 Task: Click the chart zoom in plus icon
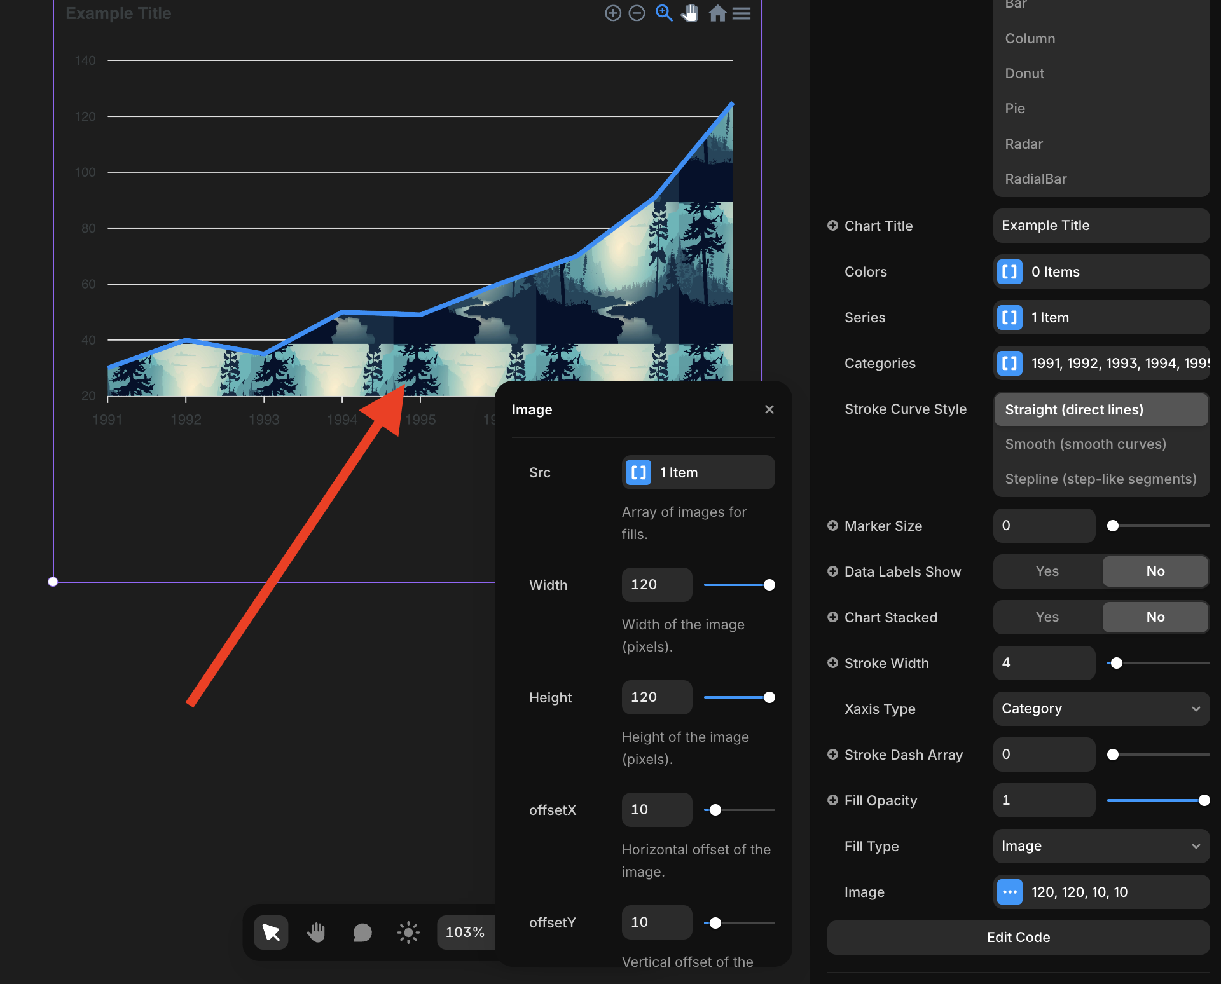(612, 13)
